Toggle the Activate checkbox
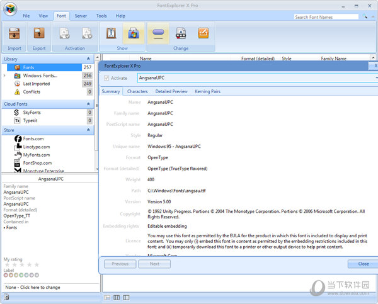 click(x=106, y=78)
